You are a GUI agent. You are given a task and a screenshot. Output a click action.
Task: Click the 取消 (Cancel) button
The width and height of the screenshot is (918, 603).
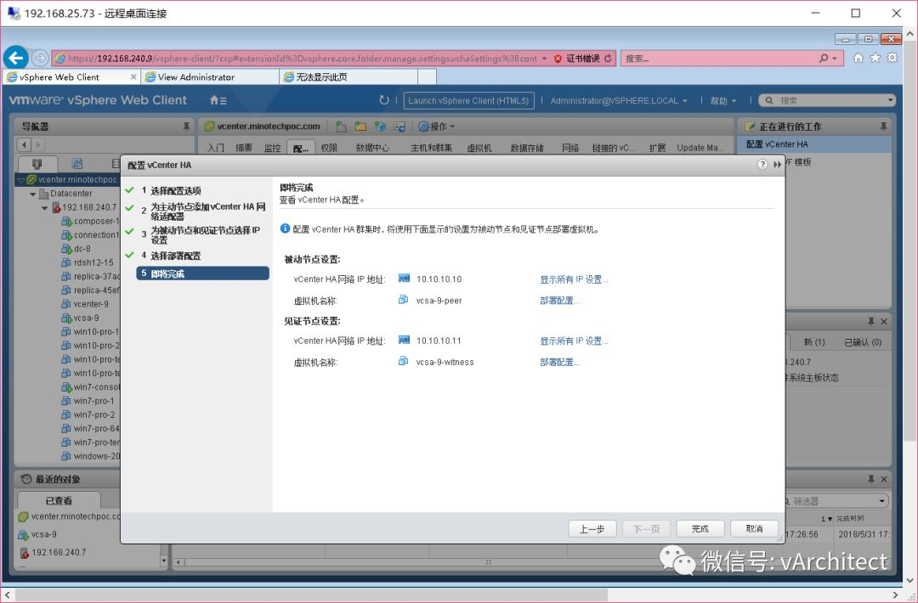click(754, 529)
